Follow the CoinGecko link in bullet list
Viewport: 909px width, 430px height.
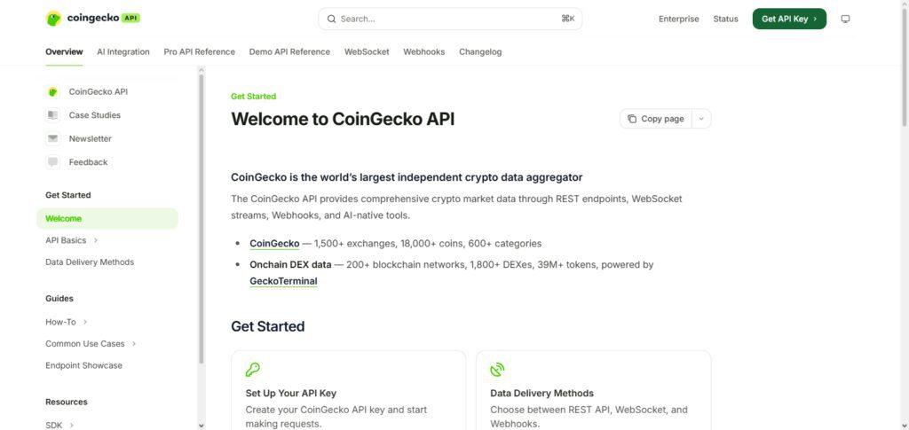coord(275,244)
